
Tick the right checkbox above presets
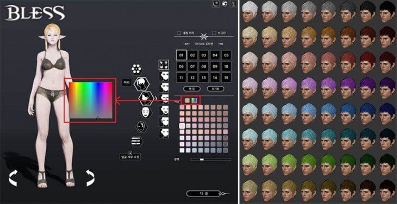pos(214,33)
